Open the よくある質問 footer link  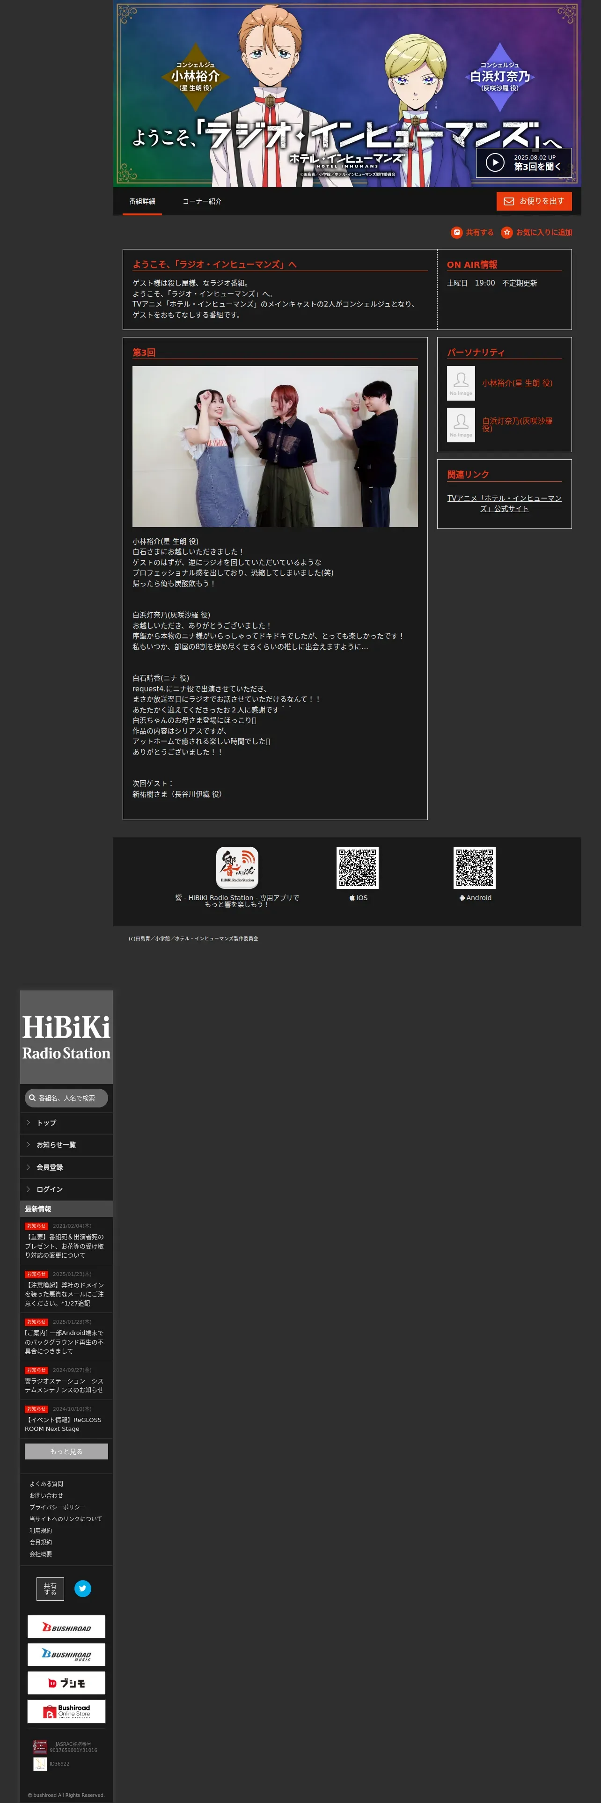coord(46,1484)
